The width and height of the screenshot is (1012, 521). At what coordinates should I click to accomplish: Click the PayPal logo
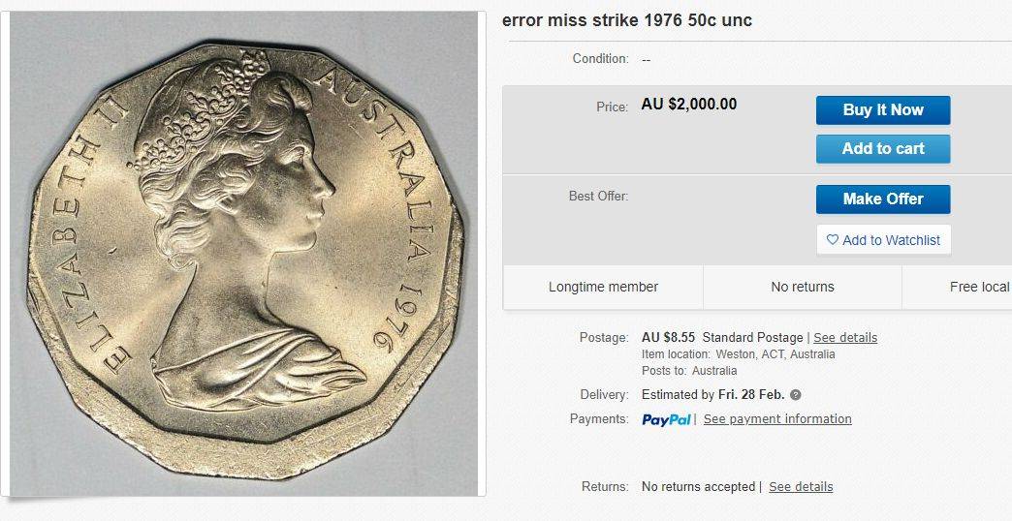click(x=666, y=419)
